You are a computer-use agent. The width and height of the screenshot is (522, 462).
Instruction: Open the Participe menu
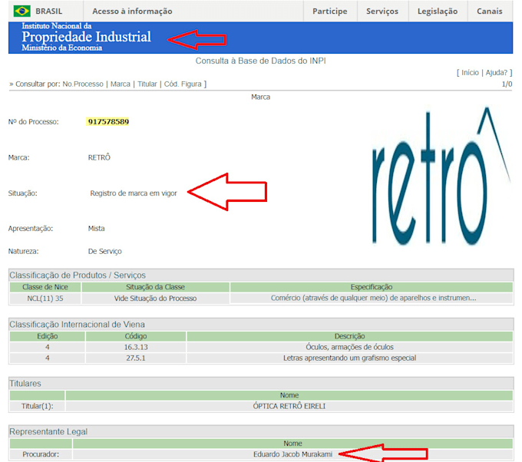[x=329, y=12]
